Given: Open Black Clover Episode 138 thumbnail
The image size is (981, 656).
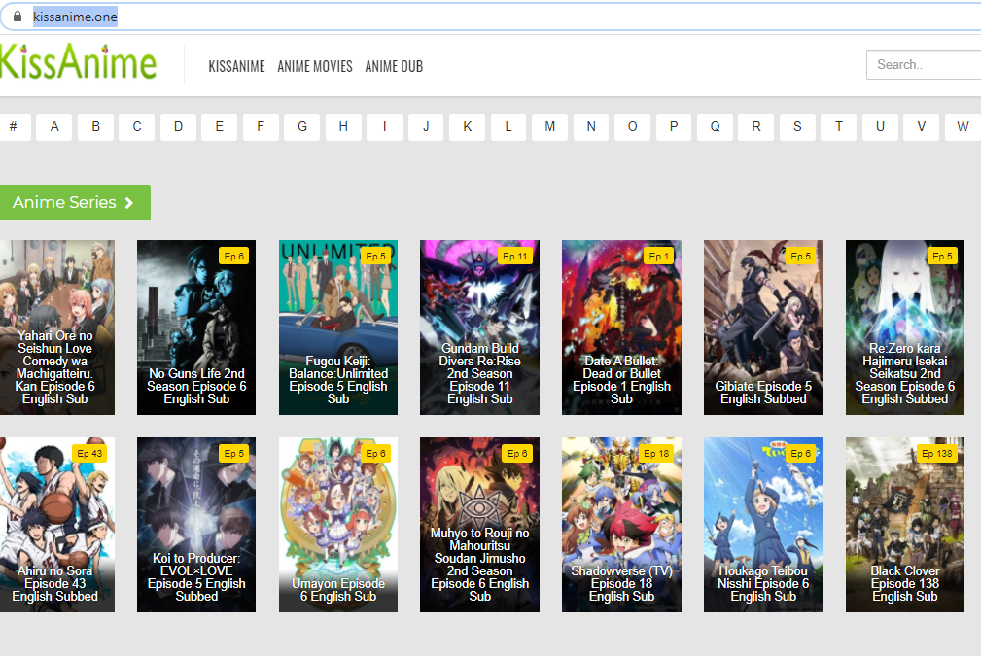Looking at the screenshot, I should tap(905, 525).
